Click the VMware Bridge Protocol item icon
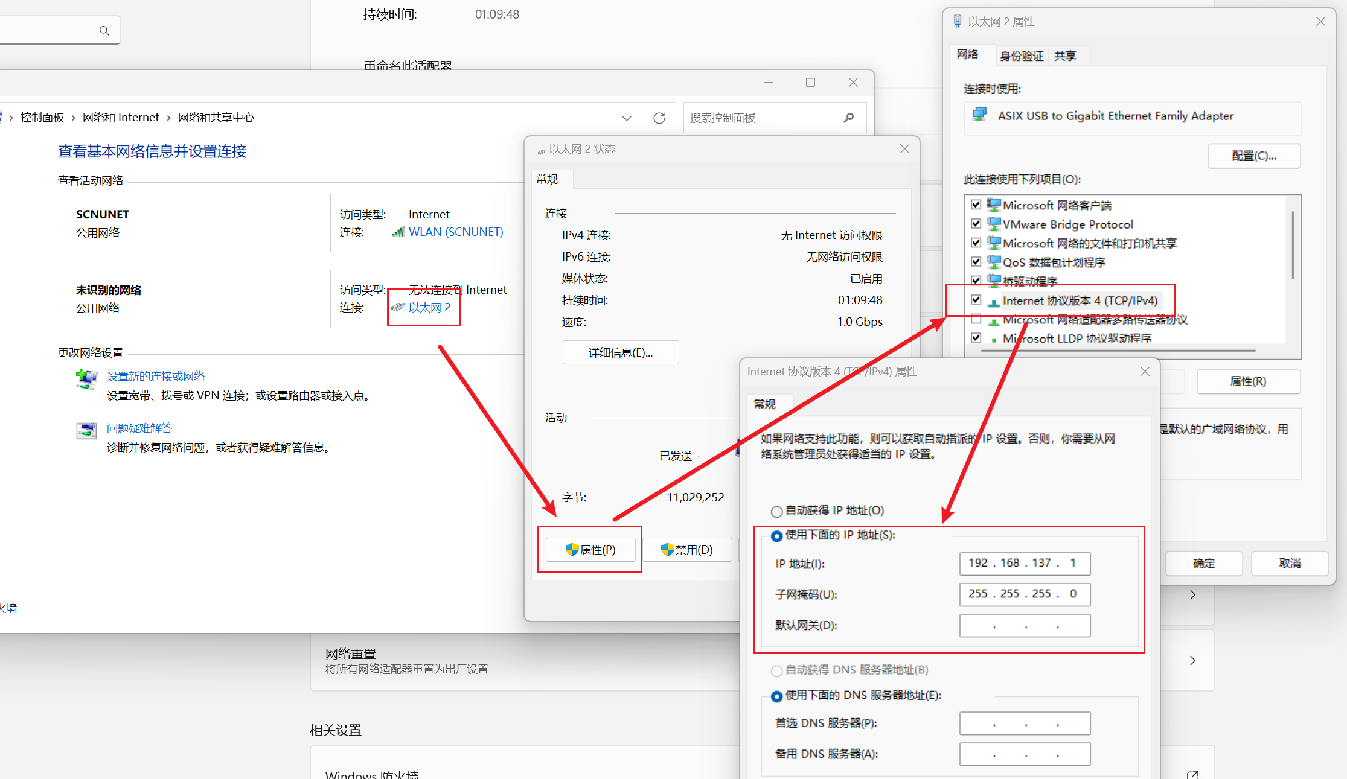Screen dimensions: 1347x779 pos(993,224)
